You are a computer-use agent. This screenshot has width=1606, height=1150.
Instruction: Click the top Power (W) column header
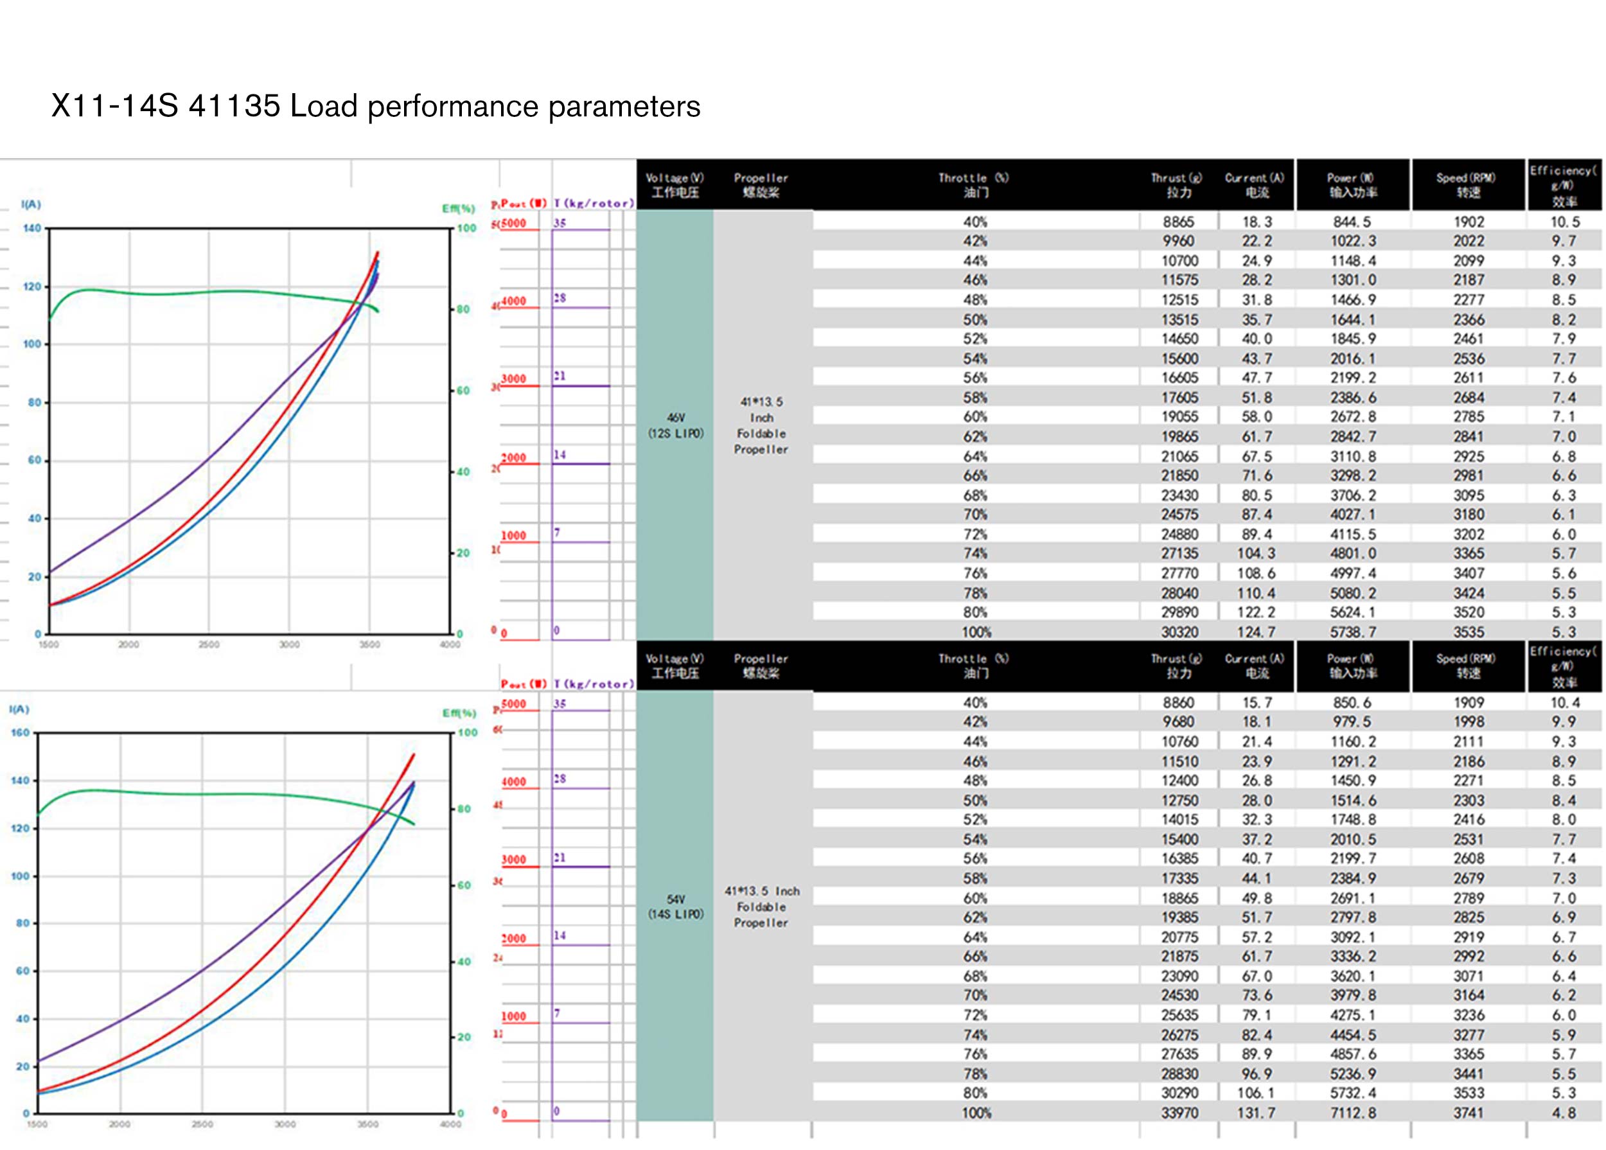1351,185
